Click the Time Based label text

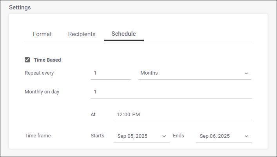47,60
